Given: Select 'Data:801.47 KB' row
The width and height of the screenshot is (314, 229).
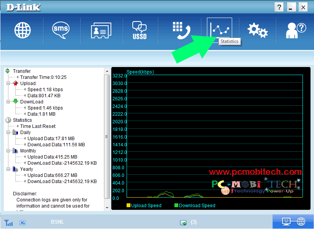Looking at the screenshot, I should point(44,96).
